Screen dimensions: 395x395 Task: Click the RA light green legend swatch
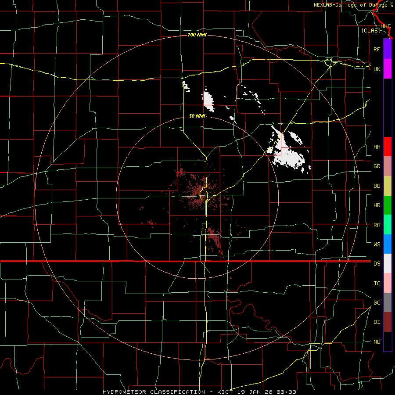point(388,225)
